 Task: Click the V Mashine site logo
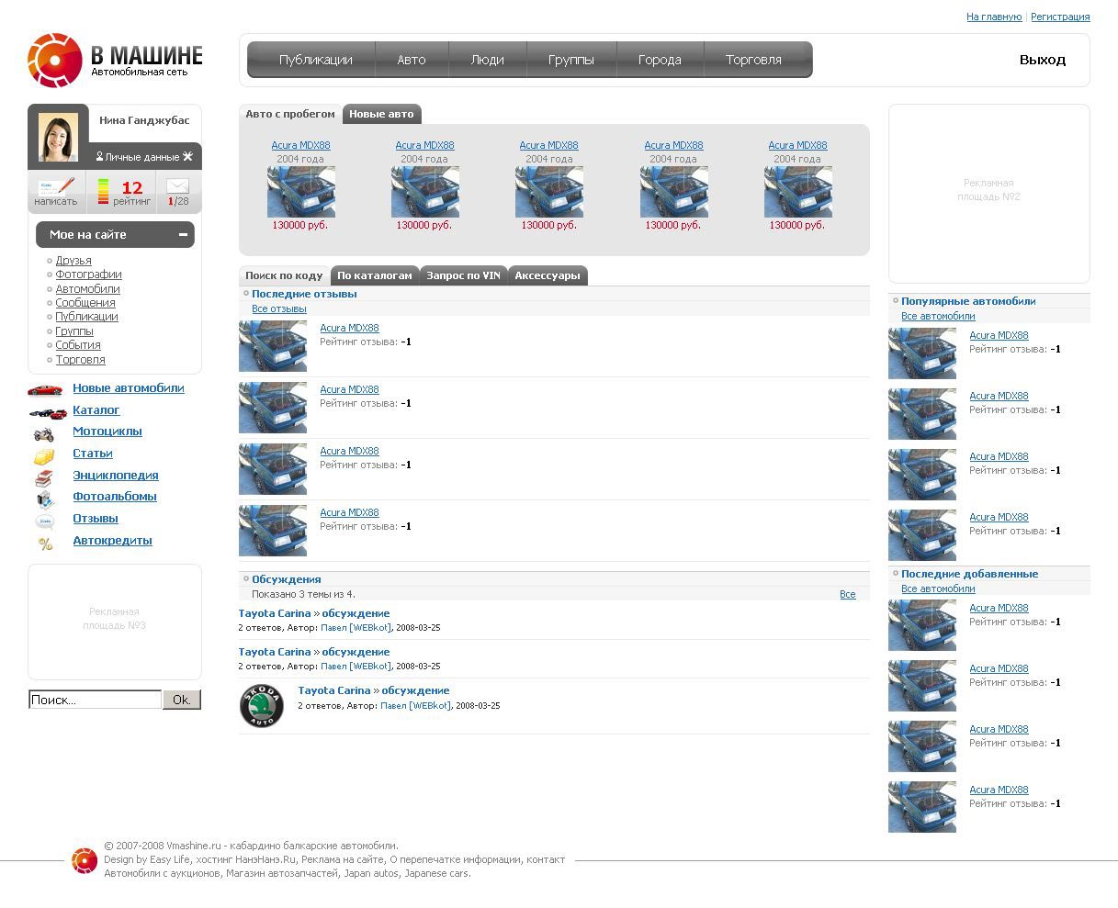click(115, 60)
